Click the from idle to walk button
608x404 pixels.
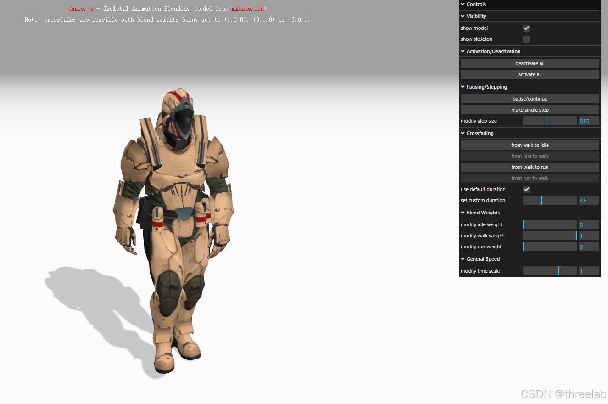530,156
